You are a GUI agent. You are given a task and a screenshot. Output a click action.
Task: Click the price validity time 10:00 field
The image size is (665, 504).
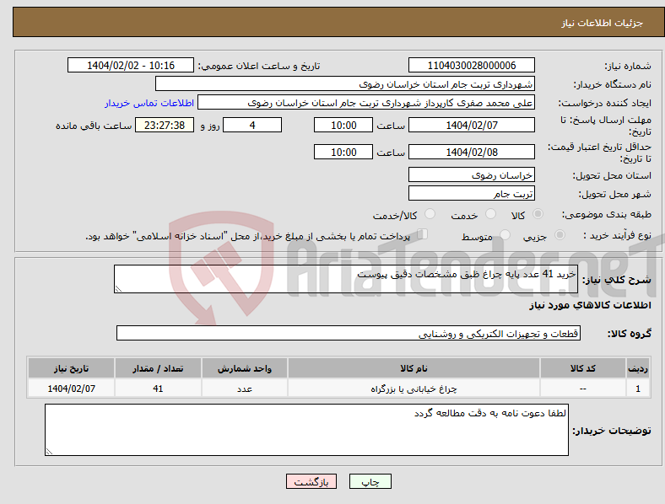pyautogui.click(x=343, y=152)
